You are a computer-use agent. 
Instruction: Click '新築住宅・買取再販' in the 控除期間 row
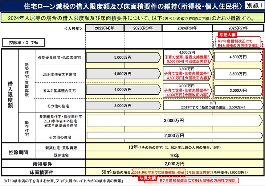(x=61, y=148)
